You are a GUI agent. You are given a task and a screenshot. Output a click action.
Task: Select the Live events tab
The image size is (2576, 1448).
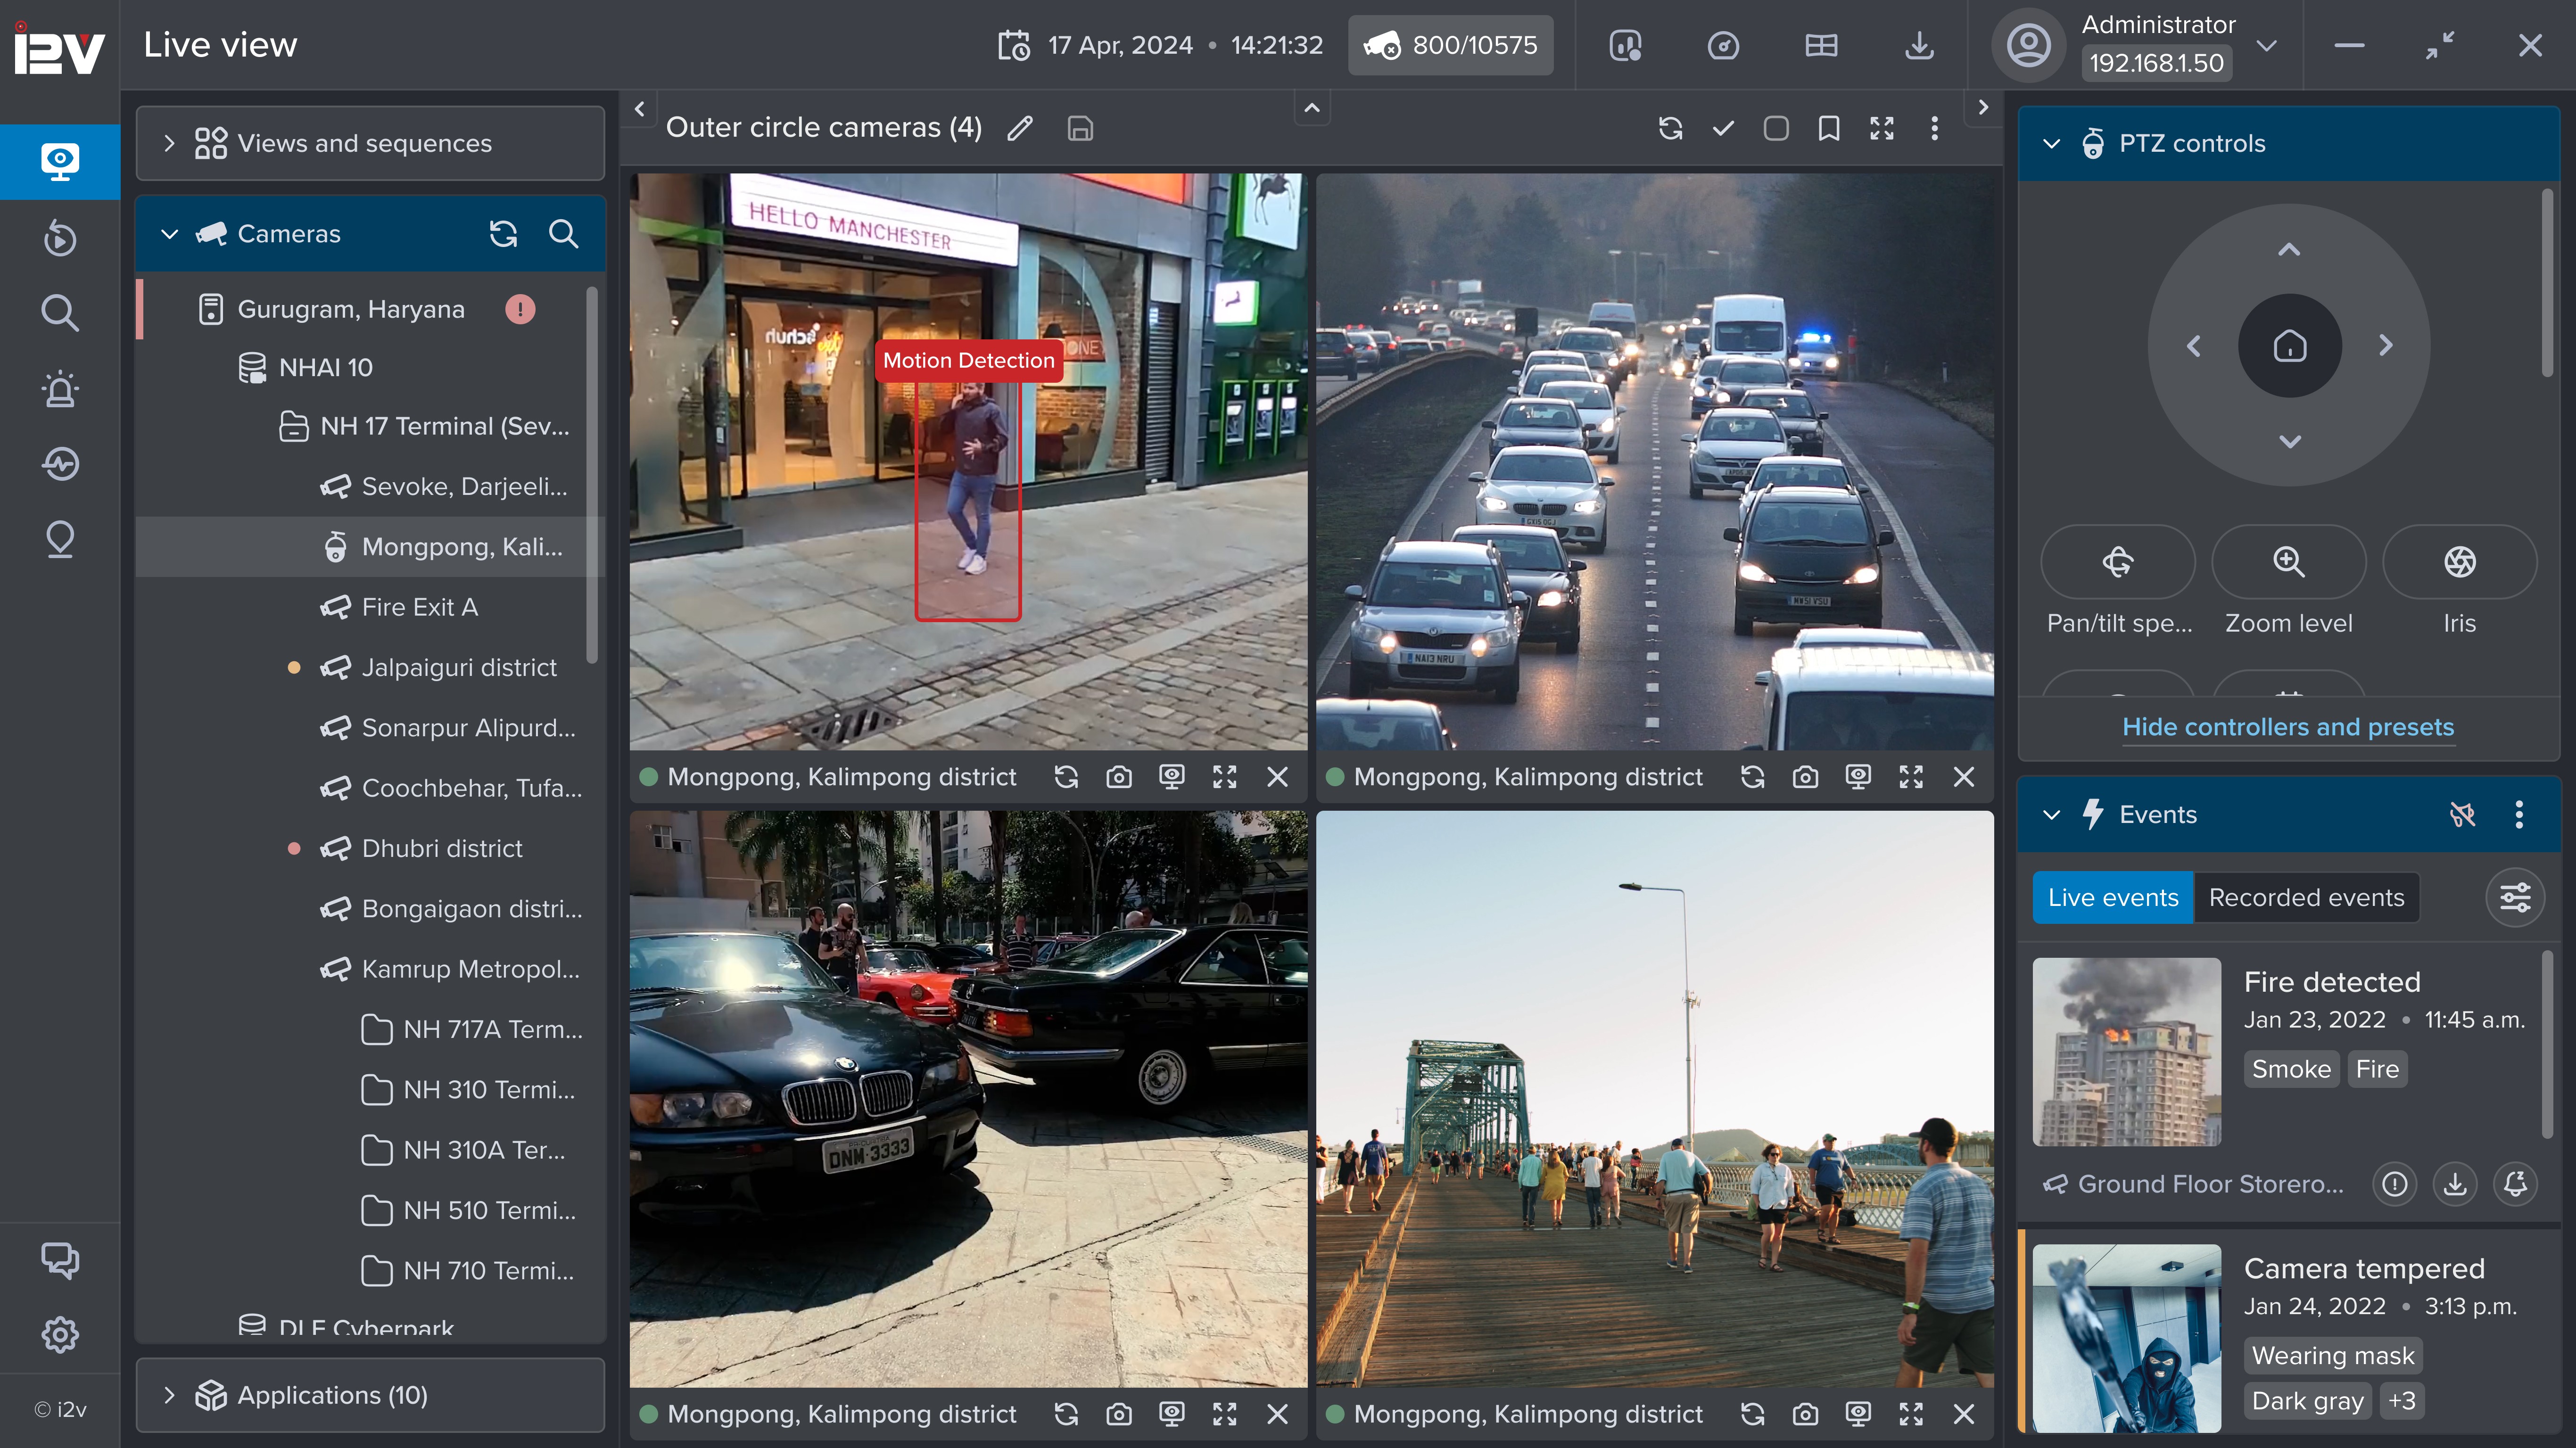click(x=2112, y=897)
